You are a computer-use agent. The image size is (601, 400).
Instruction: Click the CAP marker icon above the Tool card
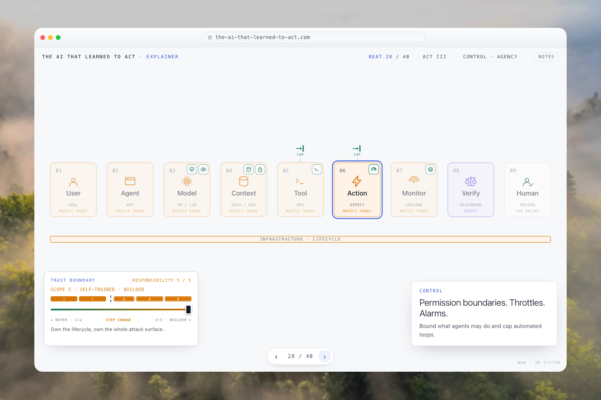click(300, 148)
